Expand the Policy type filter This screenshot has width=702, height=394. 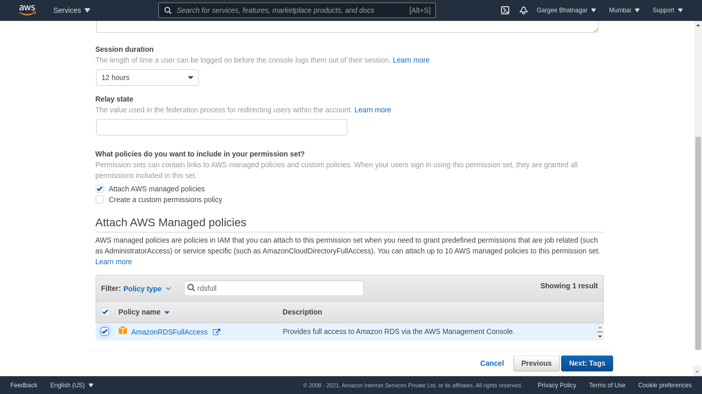147,289
